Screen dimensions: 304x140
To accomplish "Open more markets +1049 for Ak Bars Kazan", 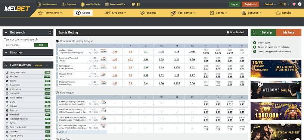I will click(x=103, y=51).
